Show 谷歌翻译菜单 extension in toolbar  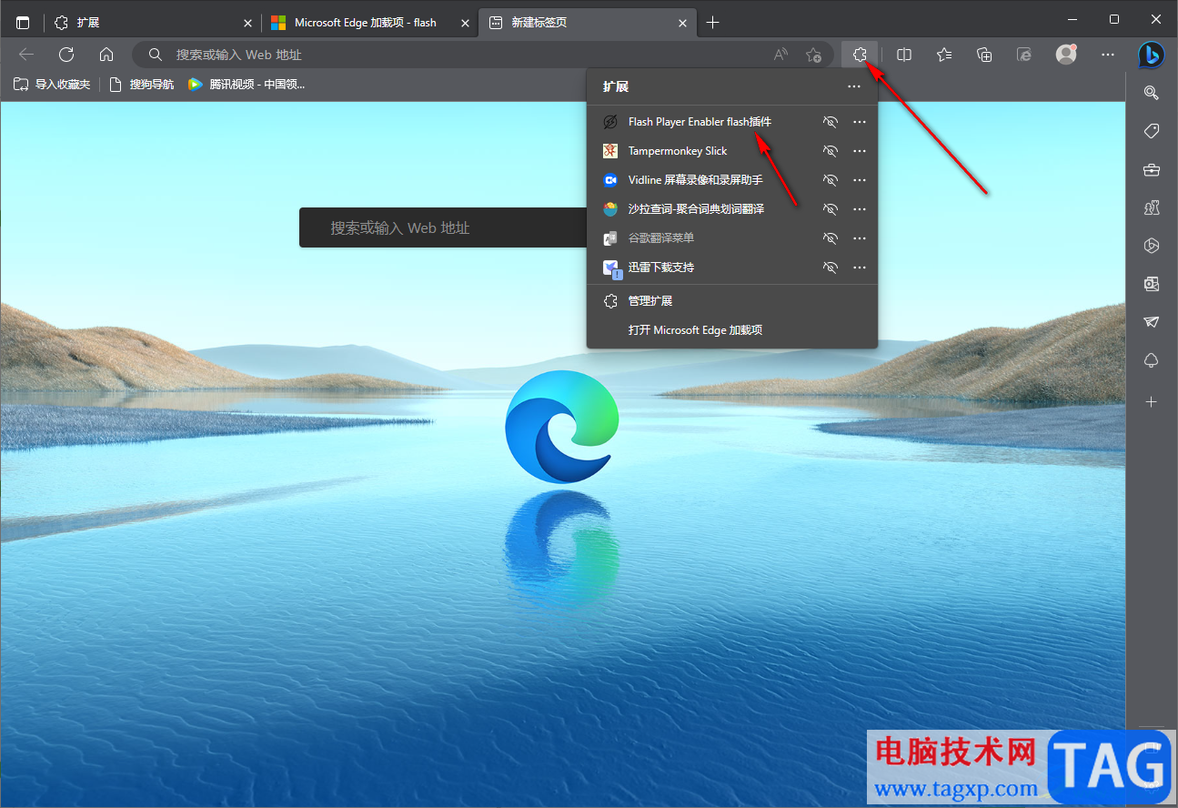pos(830,238)
